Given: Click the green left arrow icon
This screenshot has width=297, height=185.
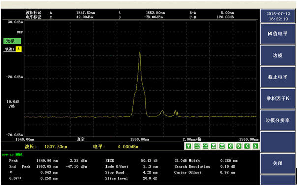Looking at the screenshot, I should [x=230, y=146].
